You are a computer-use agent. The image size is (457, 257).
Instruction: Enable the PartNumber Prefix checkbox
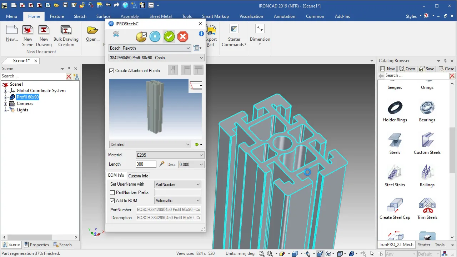(x=112, y=192)
